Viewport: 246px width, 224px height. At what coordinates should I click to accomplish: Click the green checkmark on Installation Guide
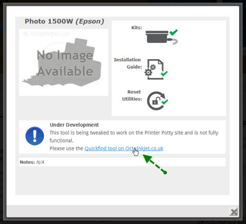[x=164, y=73]
